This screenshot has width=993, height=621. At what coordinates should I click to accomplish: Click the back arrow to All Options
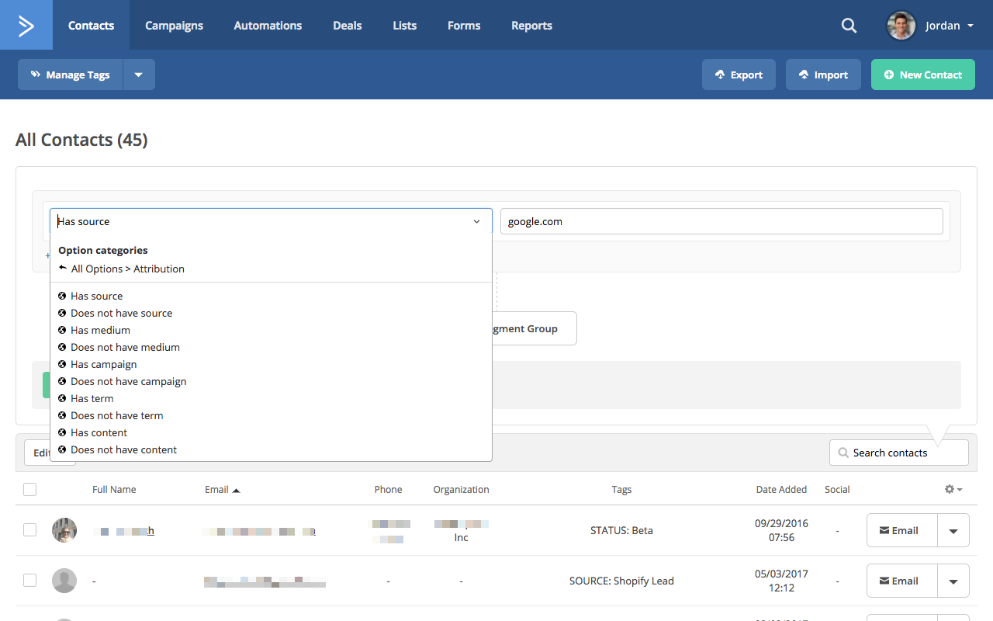click(63, 269)
